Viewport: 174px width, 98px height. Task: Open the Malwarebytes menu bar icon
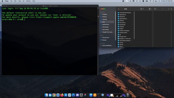pyautogui.click(x=133, y=1)
